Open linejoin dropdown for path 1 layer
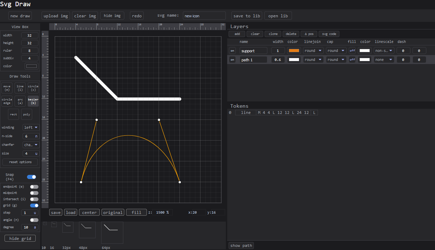The image size is (435, 250). pyautogui.click(x=313, y=60)
